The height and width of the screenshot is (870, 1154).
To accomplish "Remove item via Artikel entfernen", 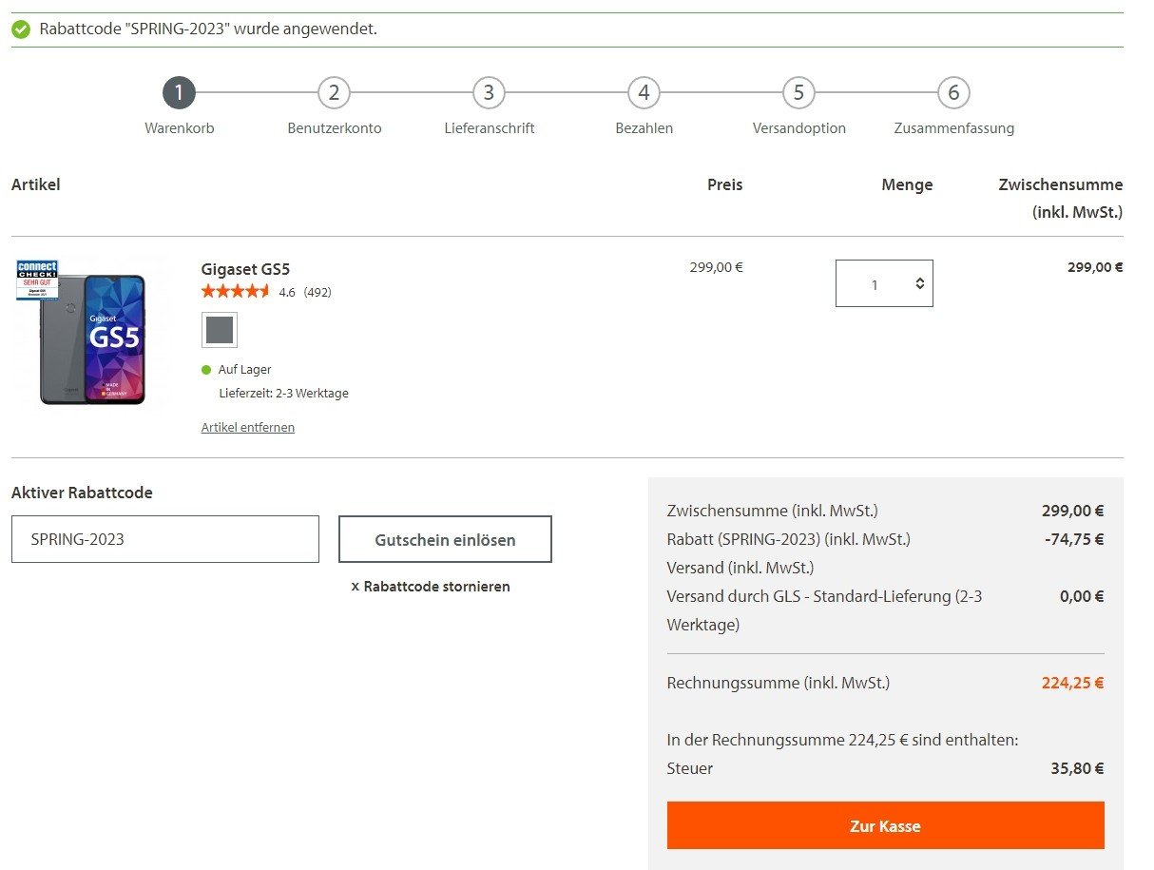I will tap(248, 428).
